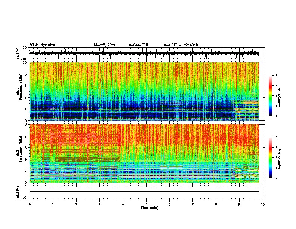Viewport: 296px width, 229px height.
Task: Click the ch.1 voltage waveform trace
Action: point(144,53)
